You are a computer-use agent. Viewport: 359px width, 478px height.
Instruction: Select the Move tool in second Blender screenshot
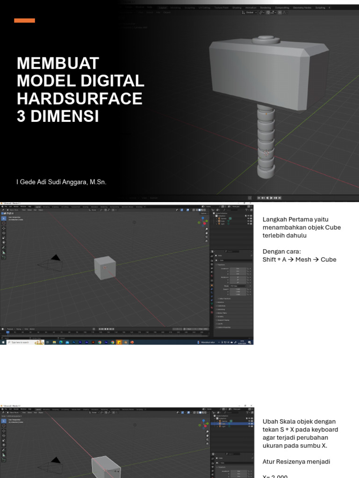[x=4, y=431]
